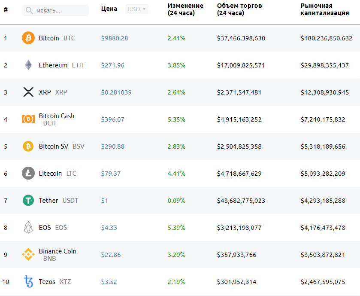This screenshot has width=360, height=296.
Task: Click the EOS coin logo
Action: tap(28, 227)
